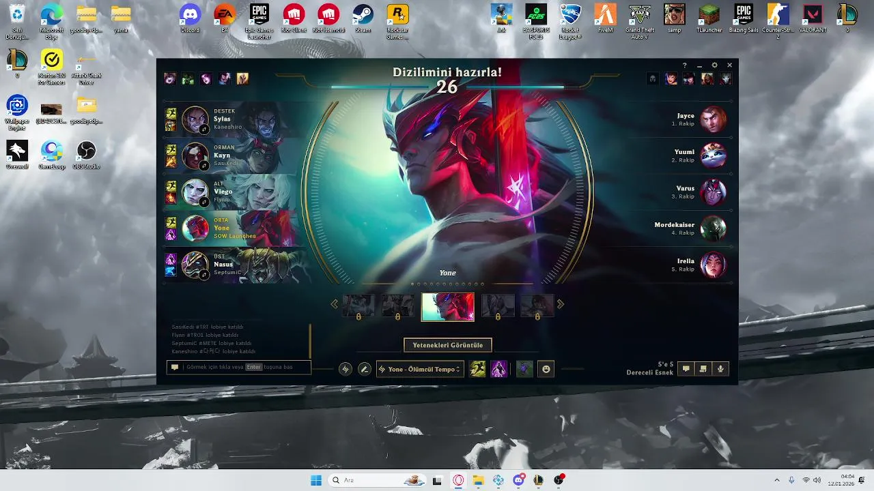Click enemy Yuumi portrait

[714, 155]
